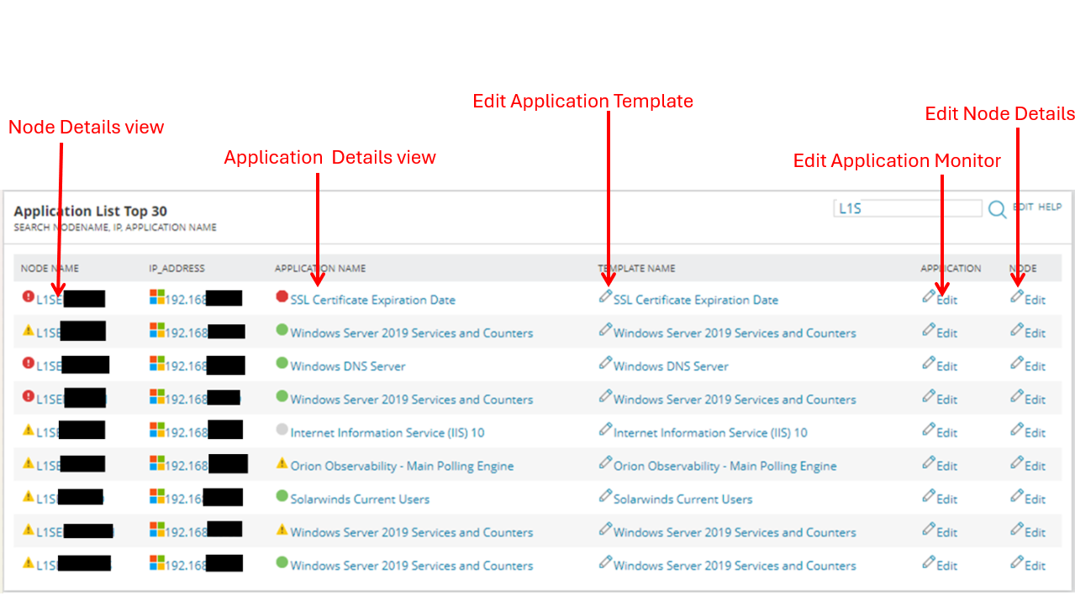Open SSL Certificate Expiration Date application link
Image resolution: width=1075 pixels, height=601 pixels.
pyautogui.click(x=372, y=300)
